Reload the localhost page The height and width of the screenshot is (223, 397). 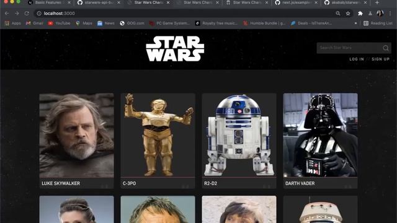click(27, 14)
